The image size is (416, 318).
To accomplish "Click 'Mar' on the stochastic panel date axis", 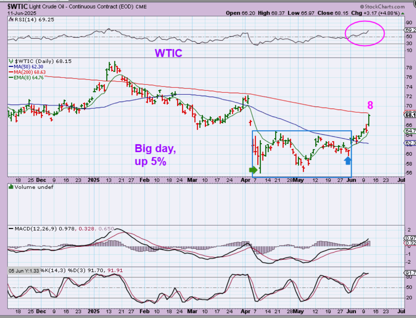I will 192,311.
